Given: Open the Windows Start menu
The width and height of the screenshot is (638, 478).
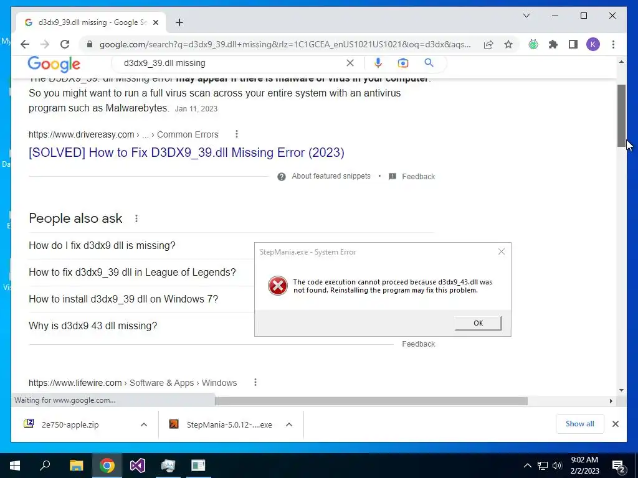Looking at the screenshot, I should click(15, 466).
